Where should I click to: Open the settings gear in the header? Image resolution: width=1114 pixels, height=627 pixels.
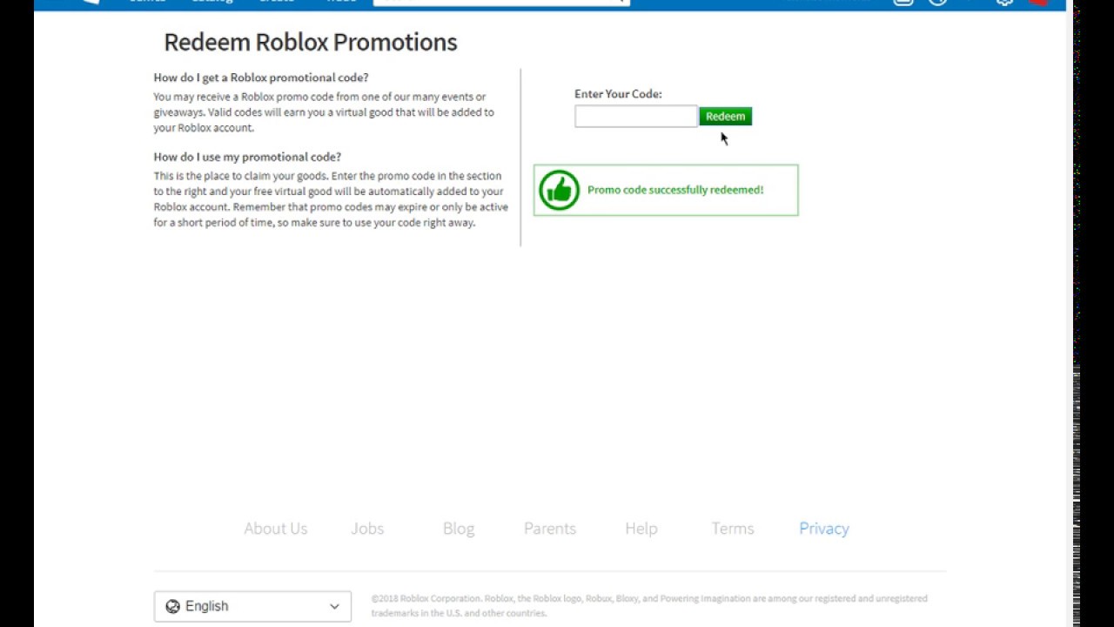click(x=1004, y=3)
